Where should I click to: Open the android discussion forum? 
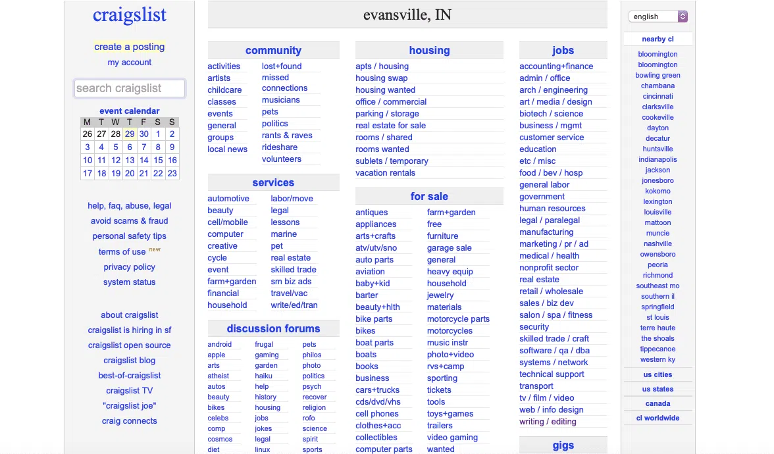coord(219,345)
